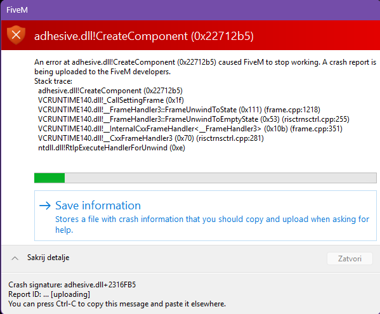Click the Crash signature adhesive.dll+2316FB5 line
Image resolution: width=380 pixels, height=314 pixels.
coord(72,285)
